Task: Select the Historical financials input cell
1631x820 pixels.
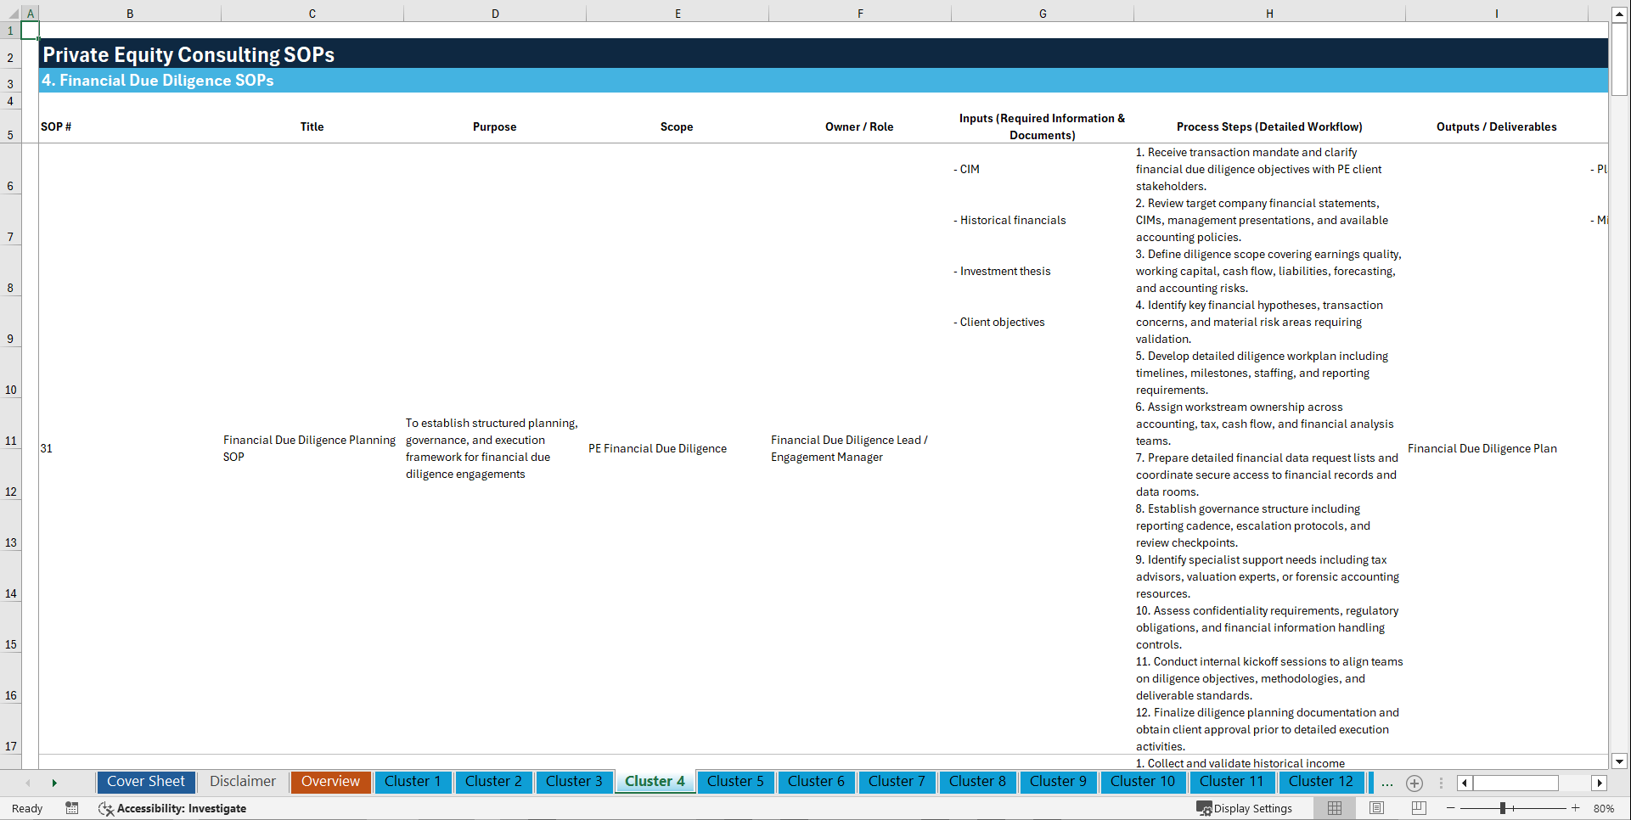Action: pos(1043,220)
